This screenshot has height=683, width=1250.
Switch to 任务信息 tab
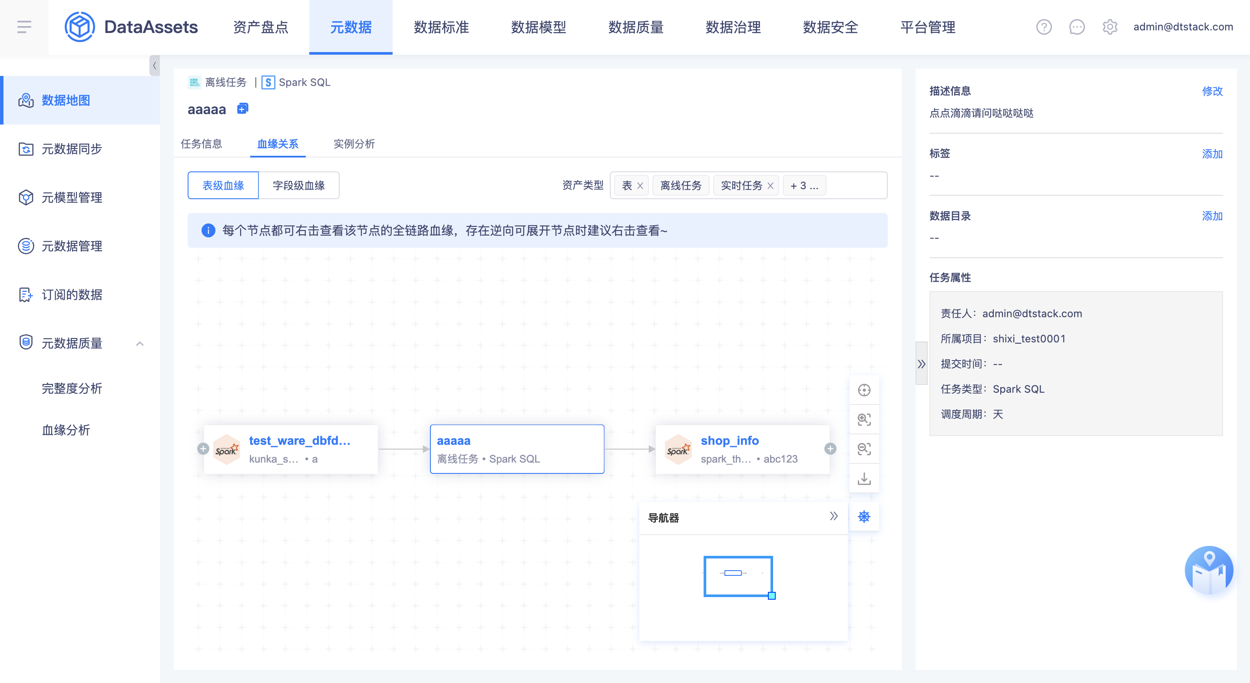pos(202,144)
